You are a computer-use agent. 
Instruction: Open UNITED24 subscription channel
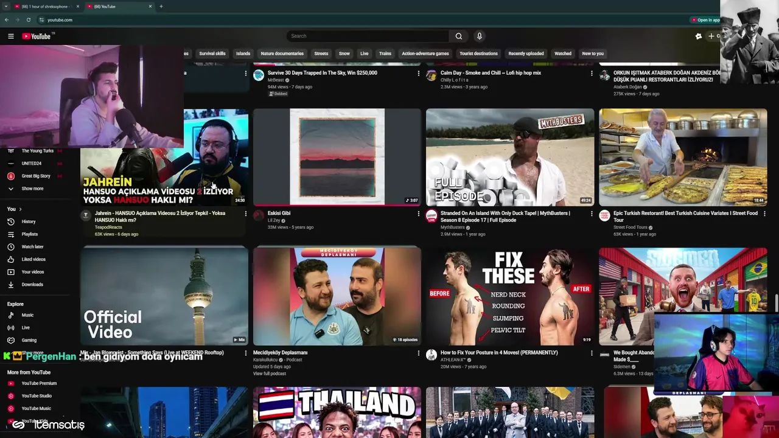(x=32, y=164)
